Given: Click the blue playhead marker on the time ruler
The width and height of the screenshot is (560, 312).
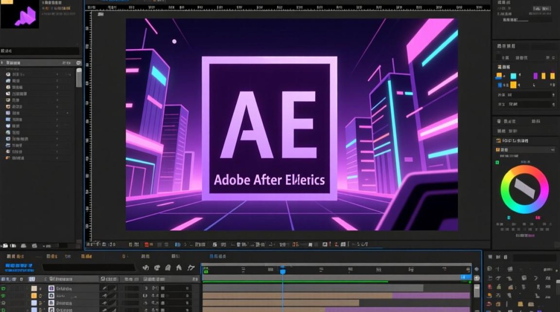Looking at the screenshot, I should [x=282, y=271].
